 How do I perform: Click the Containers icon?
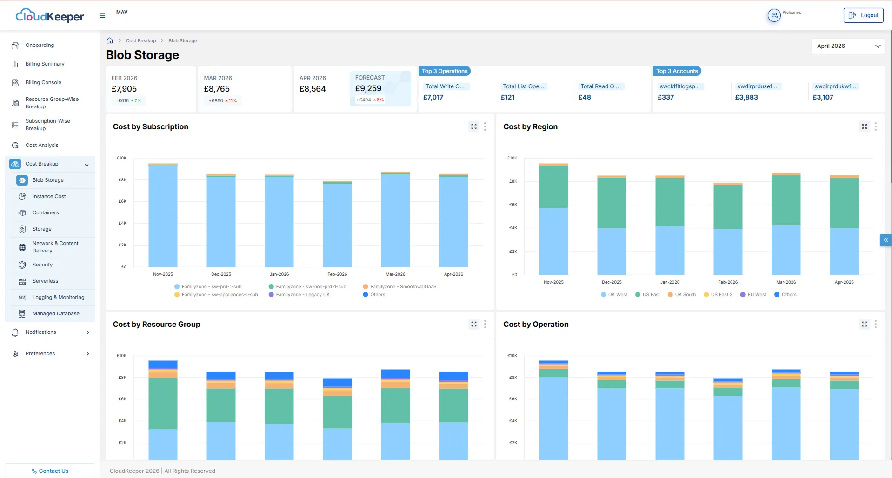22,213
